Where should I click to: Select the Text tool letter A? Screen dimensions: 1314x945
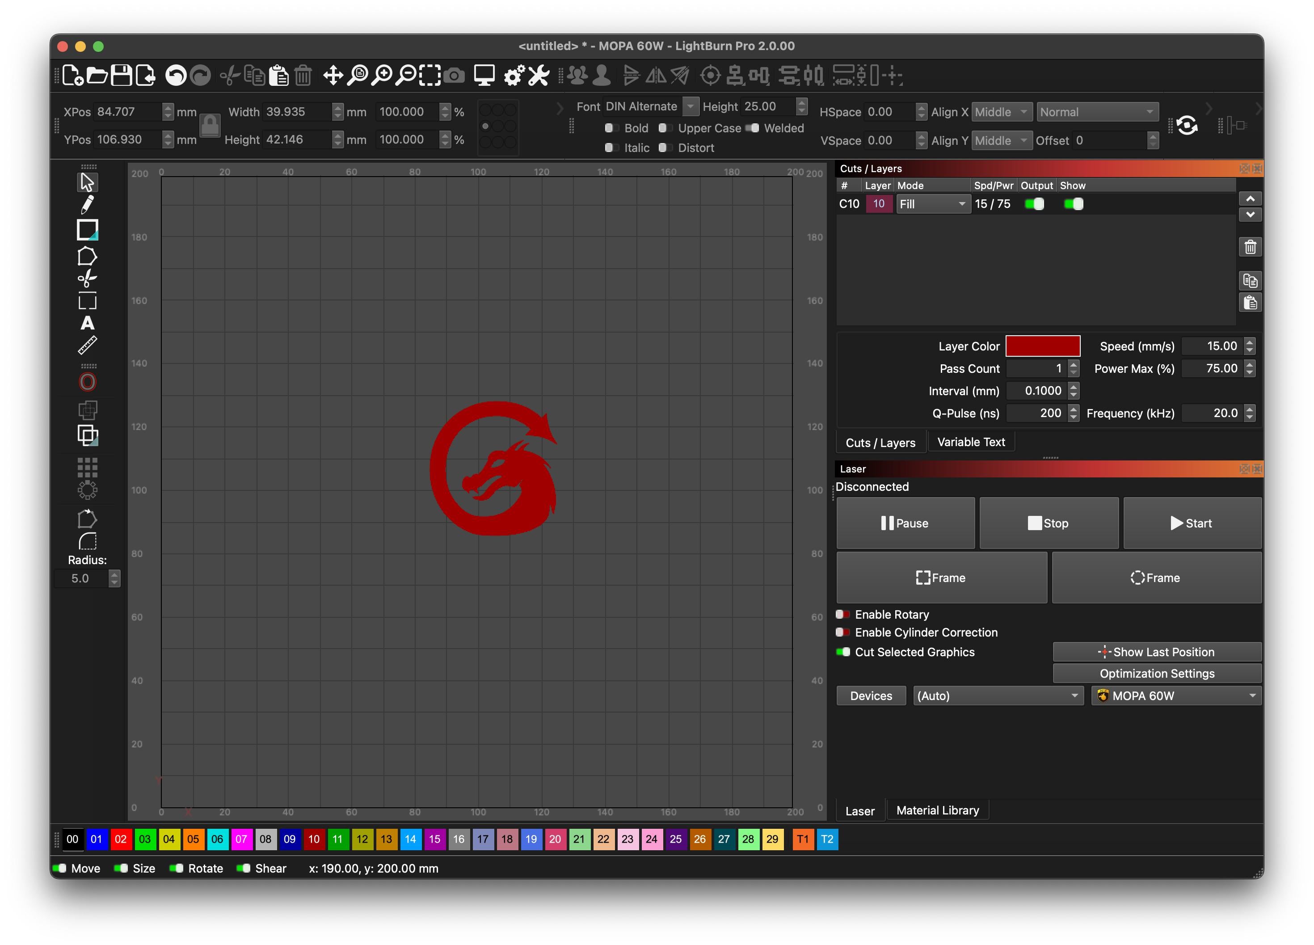[88, 323]
